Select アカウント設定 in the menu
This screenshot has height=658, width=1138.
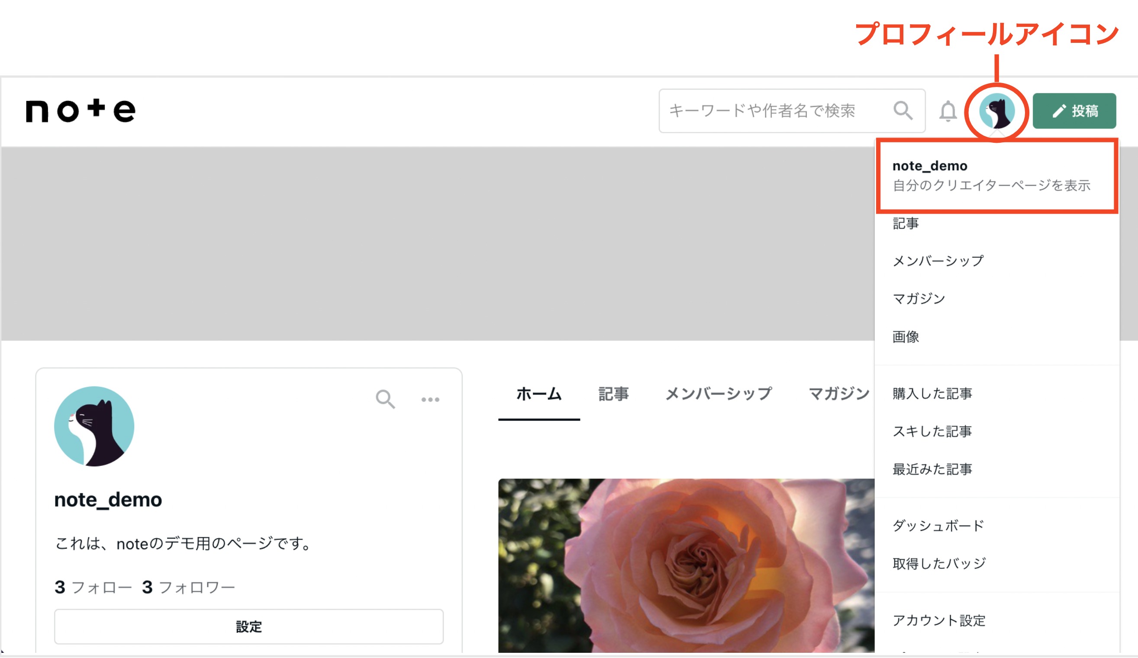pos(938,620)
